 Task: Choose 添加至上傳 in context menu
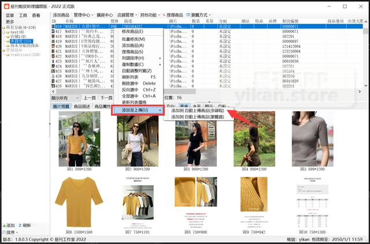coord(138,110)
